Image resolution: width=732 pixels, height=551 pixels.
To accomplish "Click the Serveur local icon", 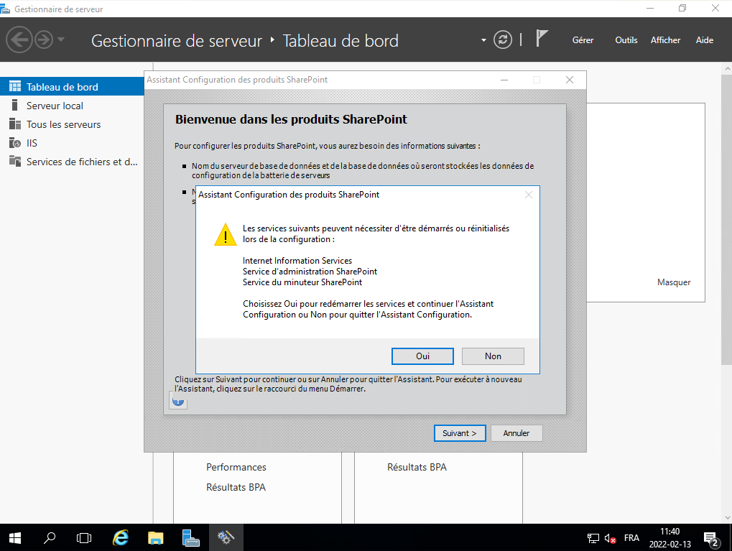I will (x=15, y=105).
